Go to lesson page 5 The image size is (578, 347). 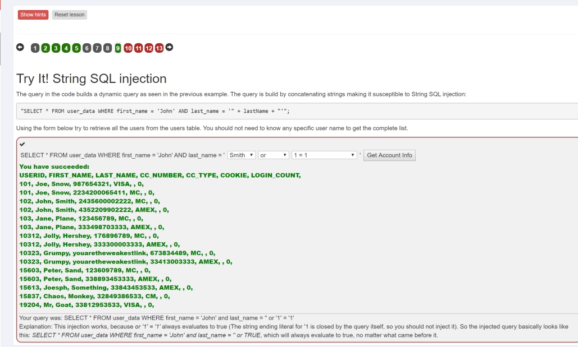[76, 48]
